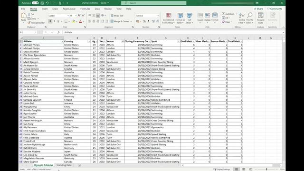This screenshot has width=304, height=171.
Task: Switch to the Formulas tab
Action: (x=85, y=9)
